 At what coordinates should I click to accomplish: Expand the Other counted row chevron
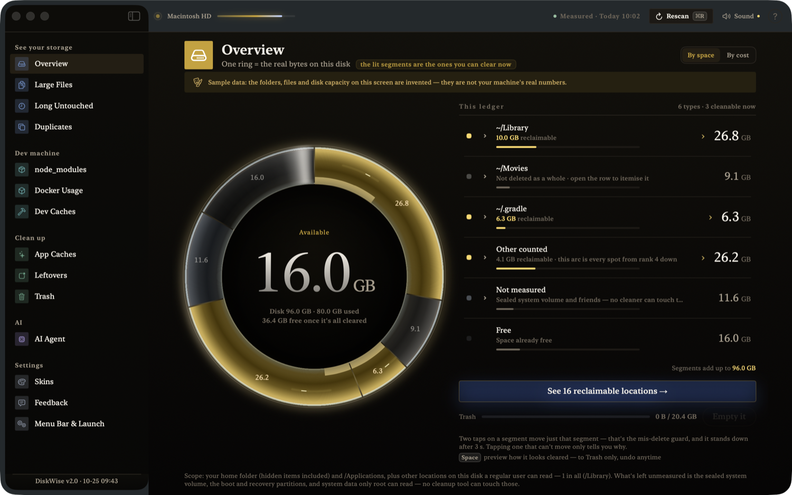click(x=485, y=258)
